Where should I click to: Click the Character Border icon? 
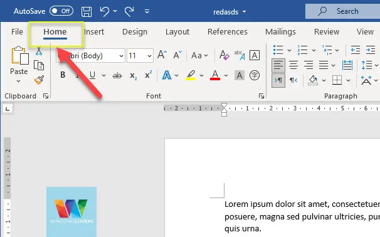point(255,55)
